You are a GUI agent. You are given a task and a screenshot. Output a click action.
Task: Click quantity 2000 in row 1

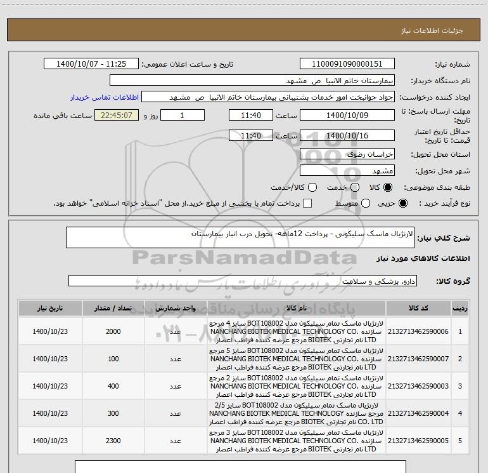coord(113,331)
